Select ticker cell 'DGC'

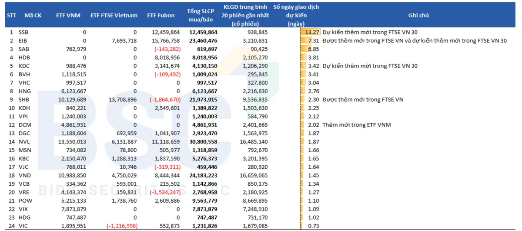click(24, 133)
